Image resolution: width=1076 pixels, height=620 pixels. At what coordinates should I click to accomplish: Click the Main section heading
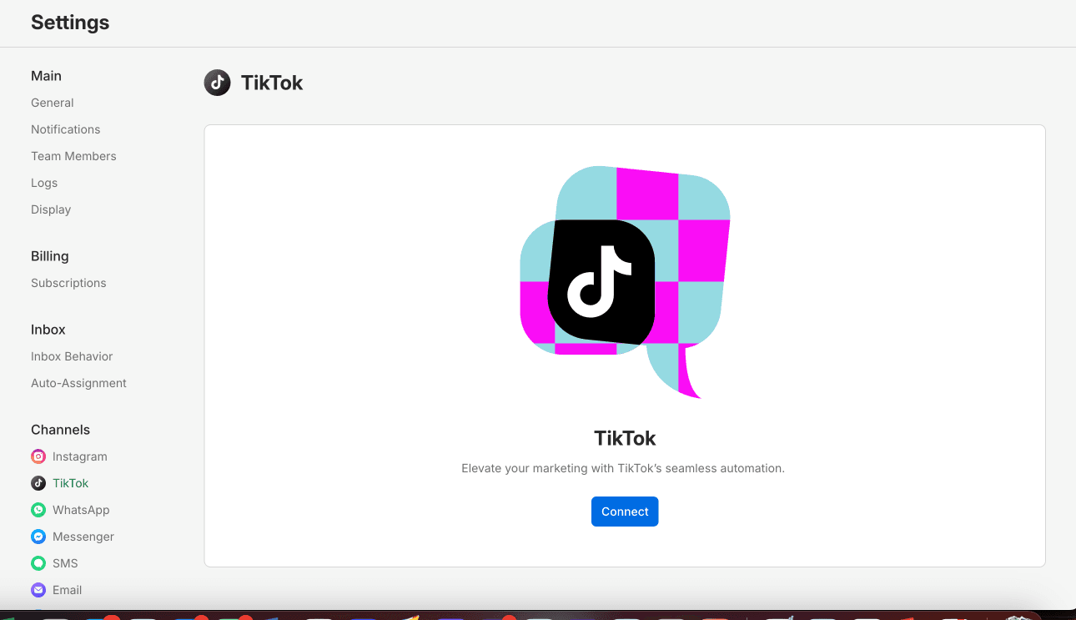click(46, 76)
